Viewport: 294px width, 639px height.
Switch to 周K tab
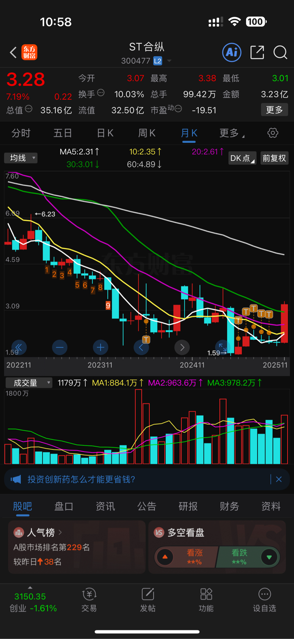(x=147, y=133)
